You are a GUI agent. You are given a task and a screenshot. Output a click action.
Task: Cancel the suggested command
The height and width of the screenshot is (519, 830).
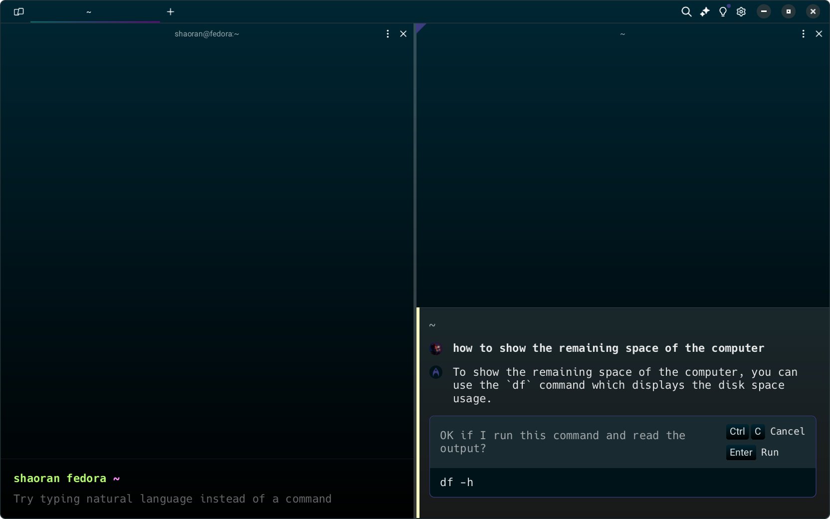(787, 432)
